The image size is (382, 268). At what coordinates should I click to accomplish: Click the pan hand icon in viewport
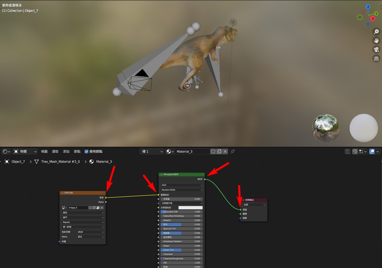376,41
